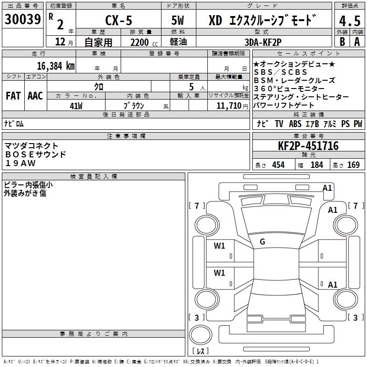Select model code 3DA-KF2P

coord(263,42)
